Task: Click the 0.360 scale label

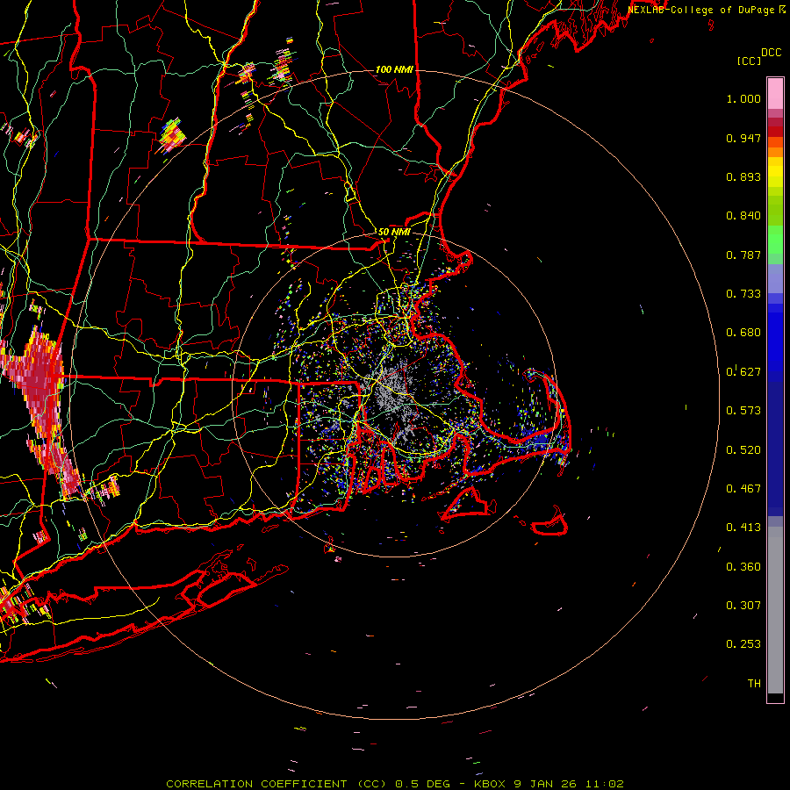Action: [x=743, y=567]
